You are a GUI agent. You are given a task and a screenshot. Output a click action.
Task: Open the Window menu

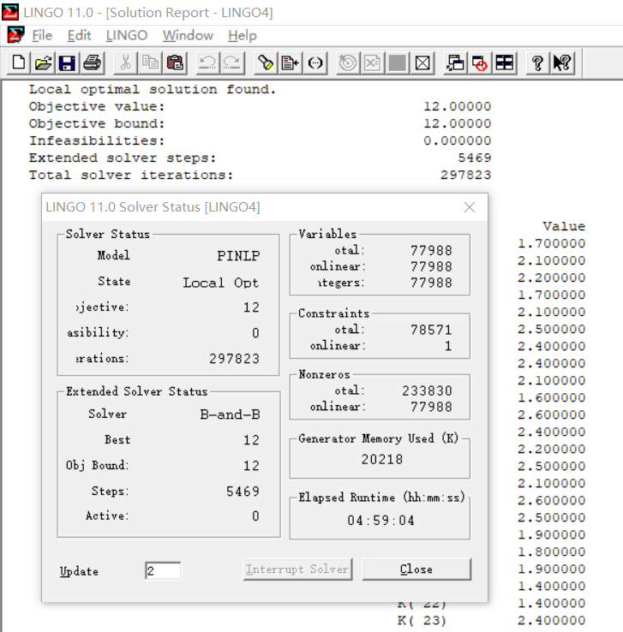click(x=188, y=35)
